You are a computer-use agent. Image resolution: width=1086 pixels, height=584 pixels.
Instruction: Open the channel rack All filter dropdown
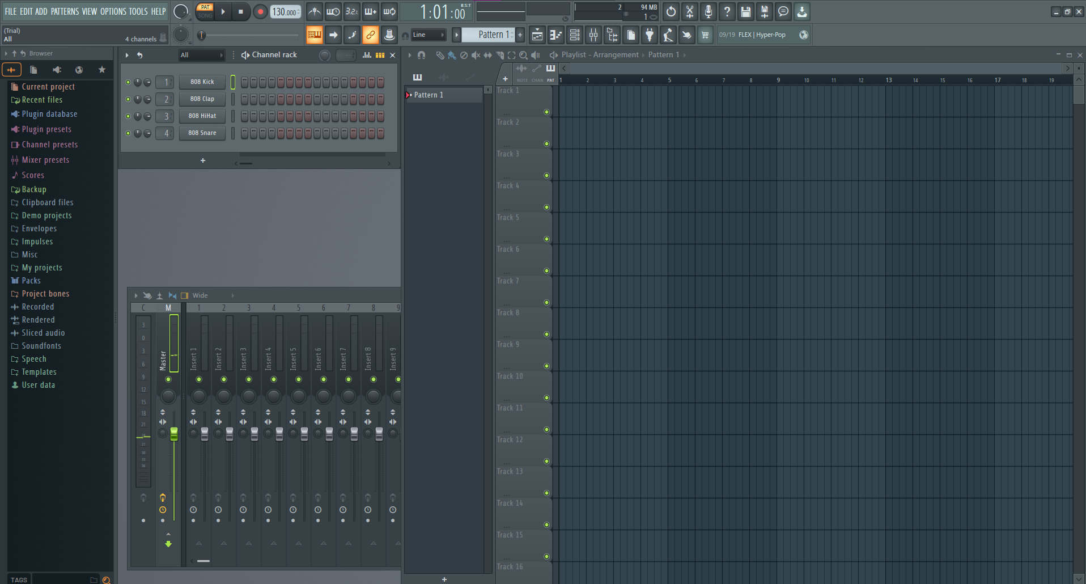(x=202, y=55)
